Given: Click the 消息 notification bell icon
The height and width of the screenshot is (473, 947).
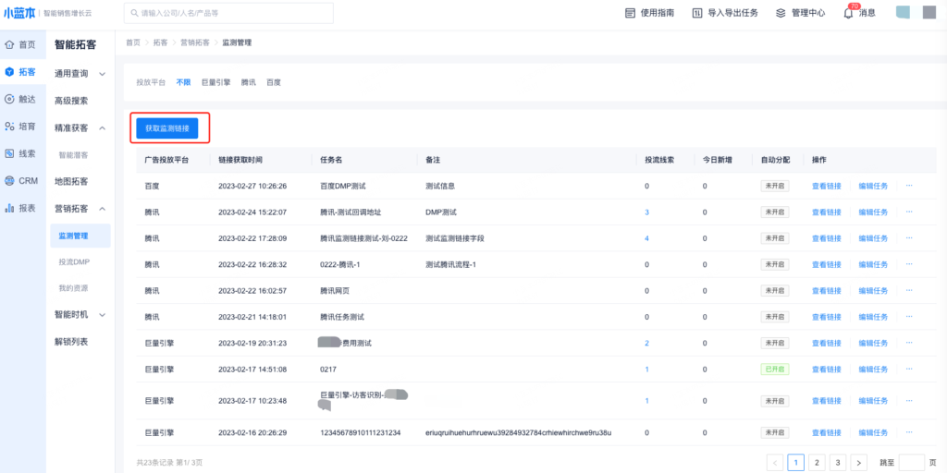Looking at the screenshot, I should [848, 13].
